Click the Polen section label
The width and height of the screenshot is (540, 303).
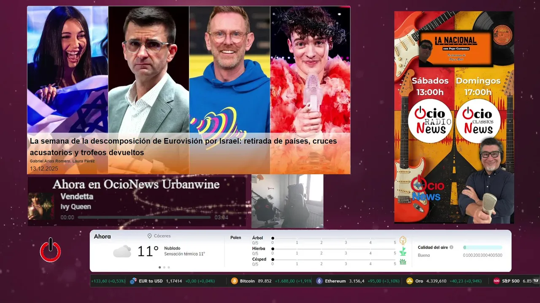click(x=236, y=238)
